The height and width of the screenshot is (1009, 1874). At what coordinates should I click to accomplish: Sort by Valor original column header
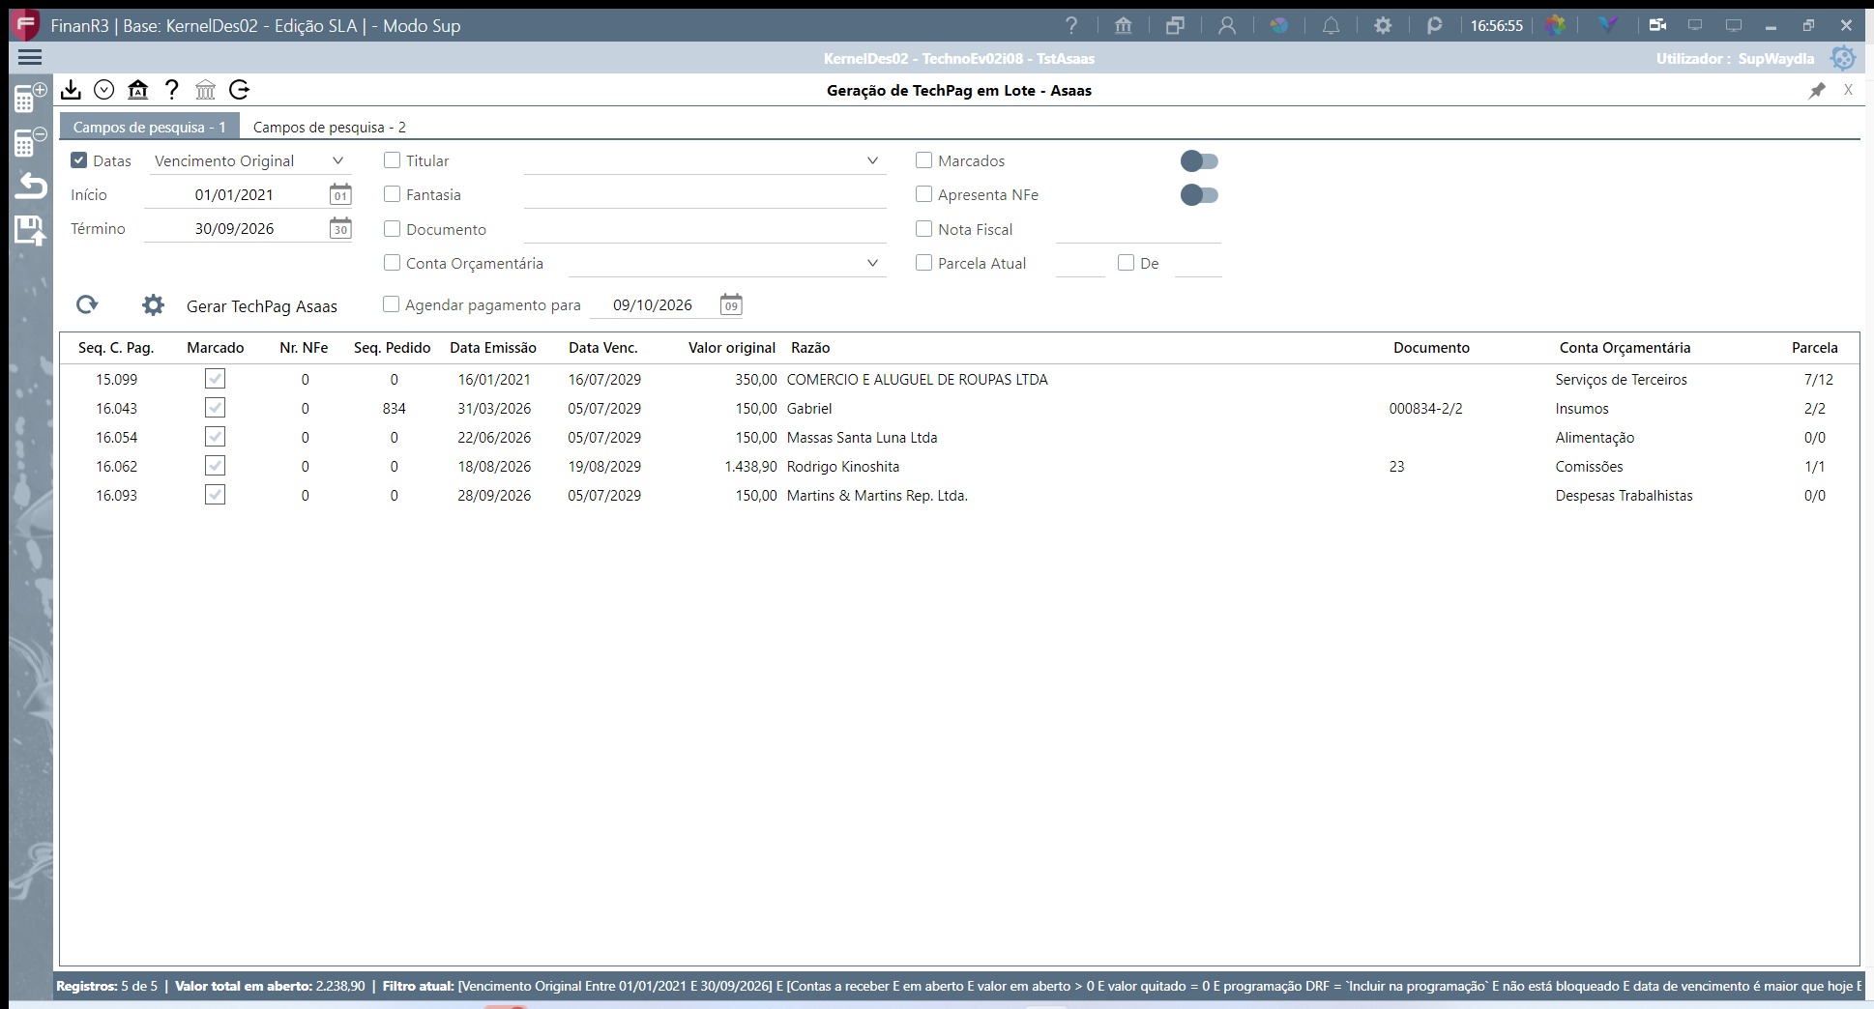pos(732,348)
